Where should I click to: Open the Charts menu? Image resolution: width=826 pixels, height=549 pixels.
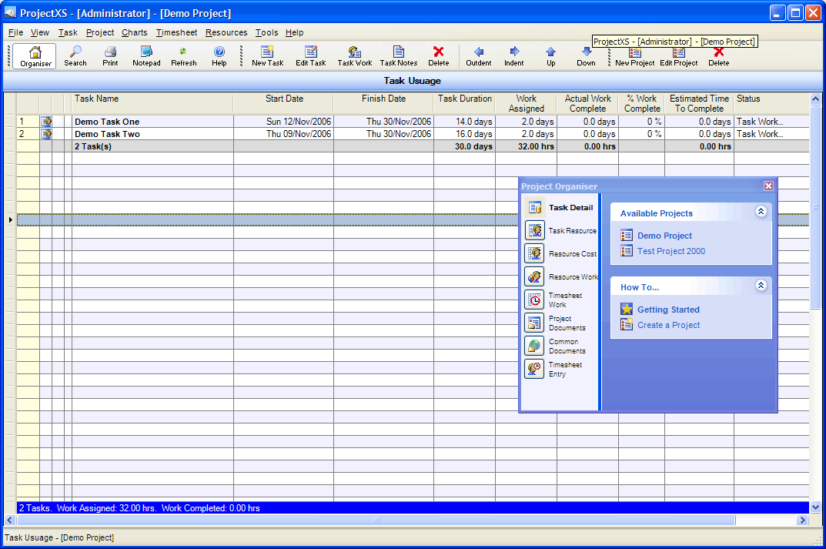(134, 32)
